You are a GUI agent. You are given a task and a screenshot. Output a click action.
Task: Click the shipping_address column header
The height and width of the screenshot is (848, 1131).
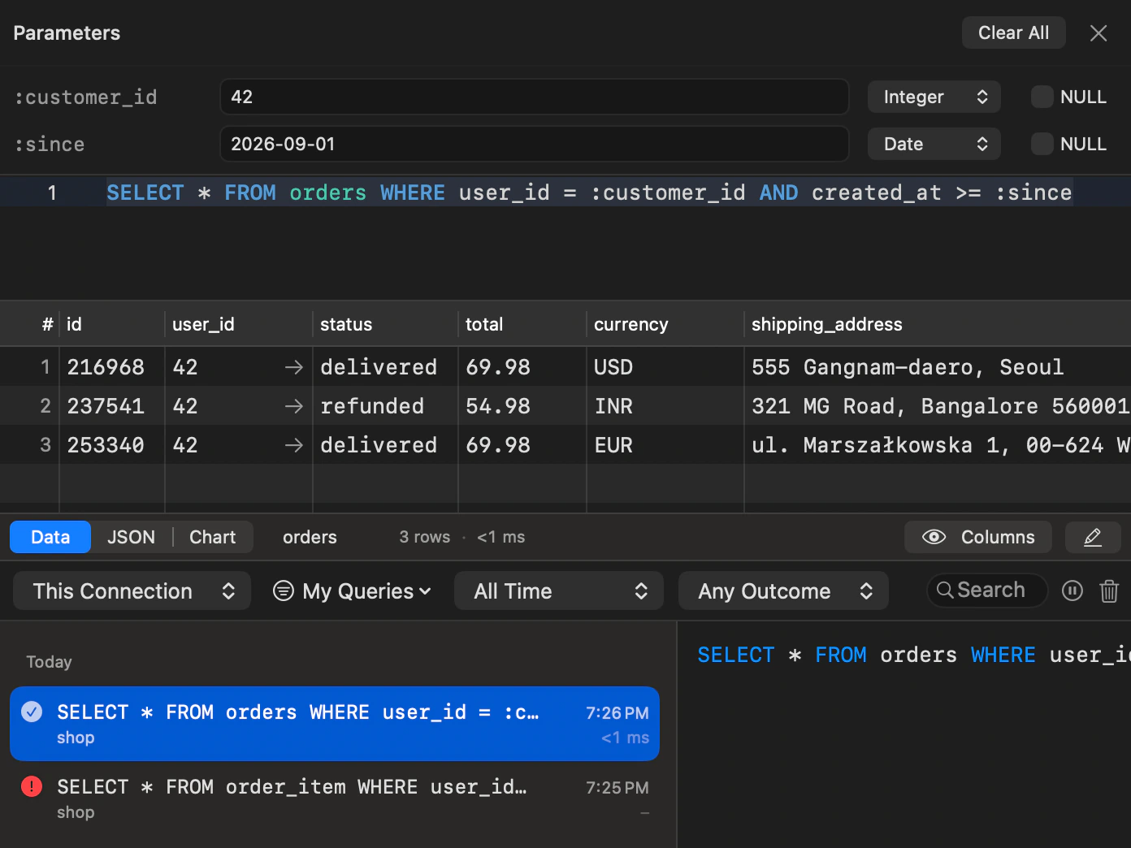click(x=938, y=324)
